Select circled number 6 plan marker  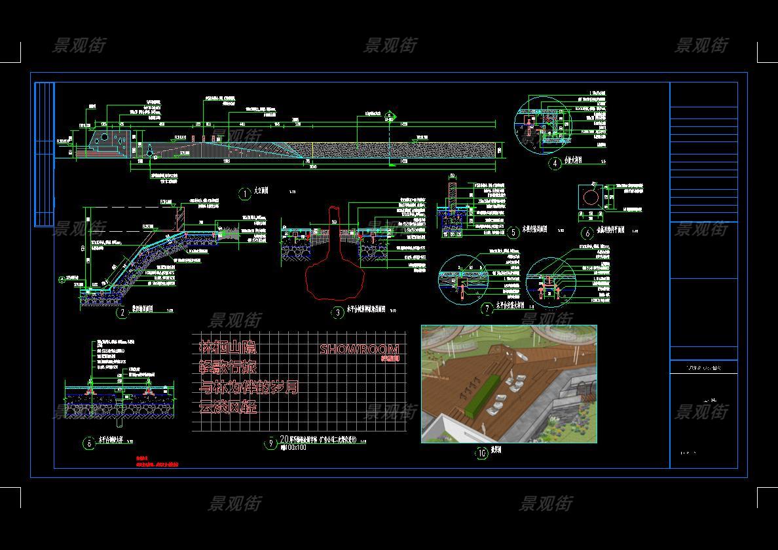pos(587,233)
